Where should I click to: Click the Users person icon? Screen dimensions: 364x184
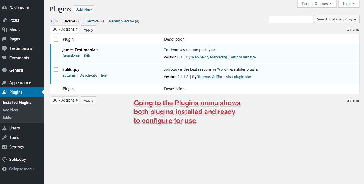pyautogui.click(x=4, y=128)
